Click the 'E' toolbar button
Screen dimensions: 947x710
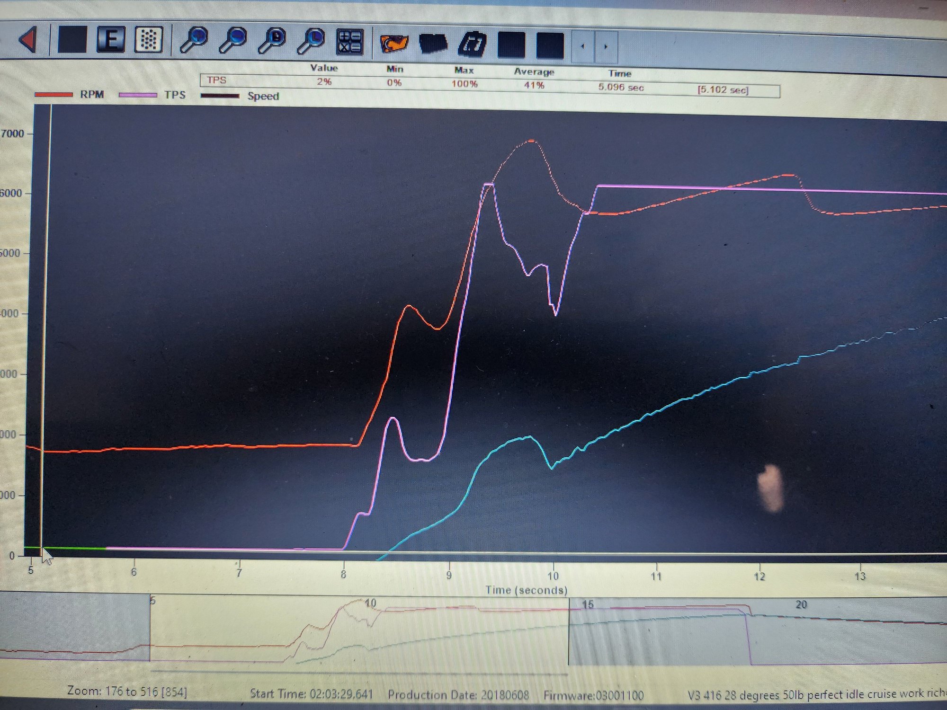coord(111,39)
